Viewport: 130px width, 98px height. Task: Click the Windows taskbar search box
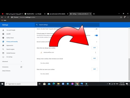pyautogui.click(x=21, y=84)
